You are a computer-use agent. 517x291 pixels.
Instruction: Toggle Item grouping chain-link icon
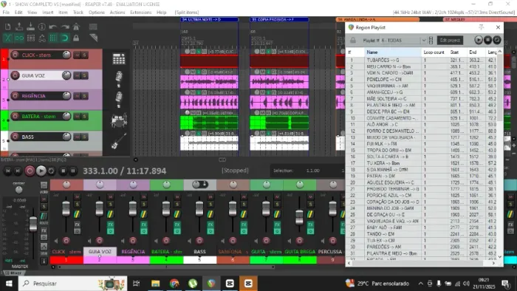point(19,38)
